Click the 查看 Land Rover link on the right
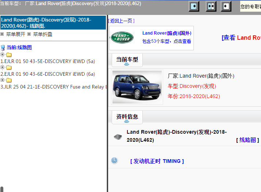This screenshot has height=192, width=261. point(241,38)
